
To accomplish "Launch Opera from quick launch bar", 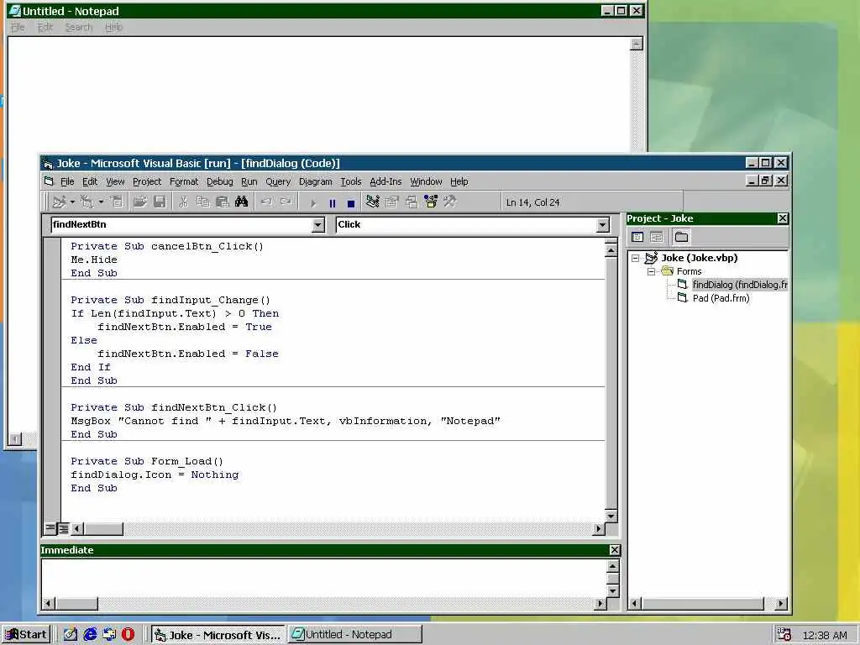I will [x=128, y=635].
